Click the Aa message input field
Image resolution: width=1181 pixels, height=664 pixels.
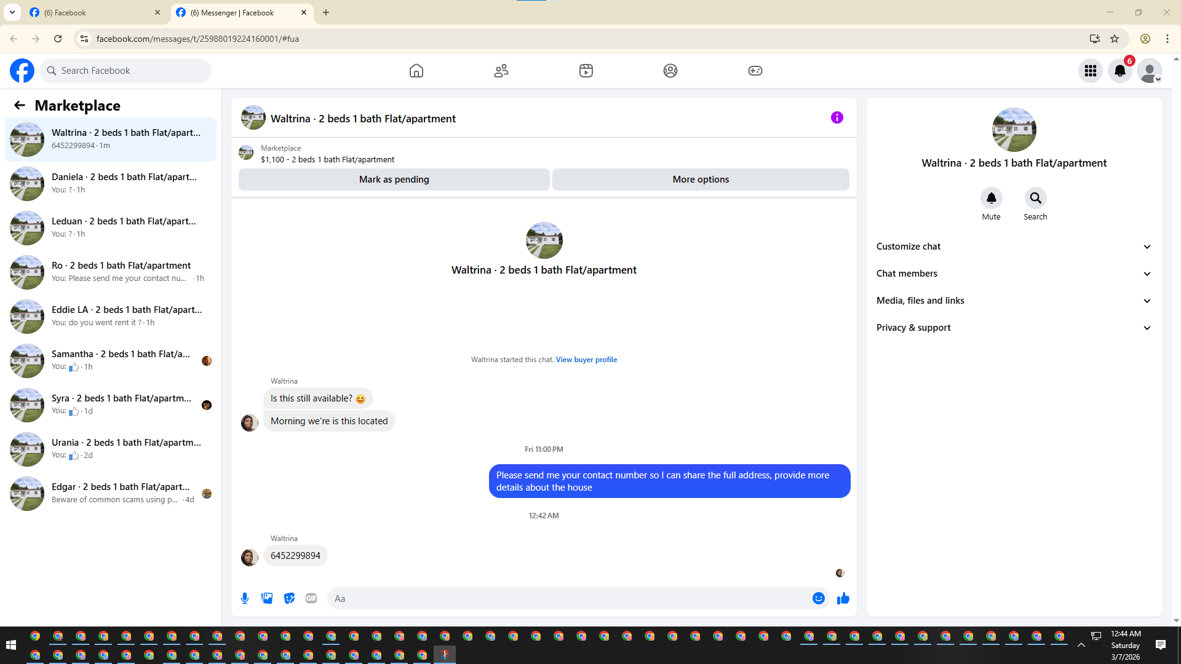pos(566,598)
